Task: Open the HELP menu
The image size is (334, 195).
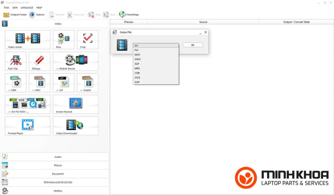Action: pos(39,7)
